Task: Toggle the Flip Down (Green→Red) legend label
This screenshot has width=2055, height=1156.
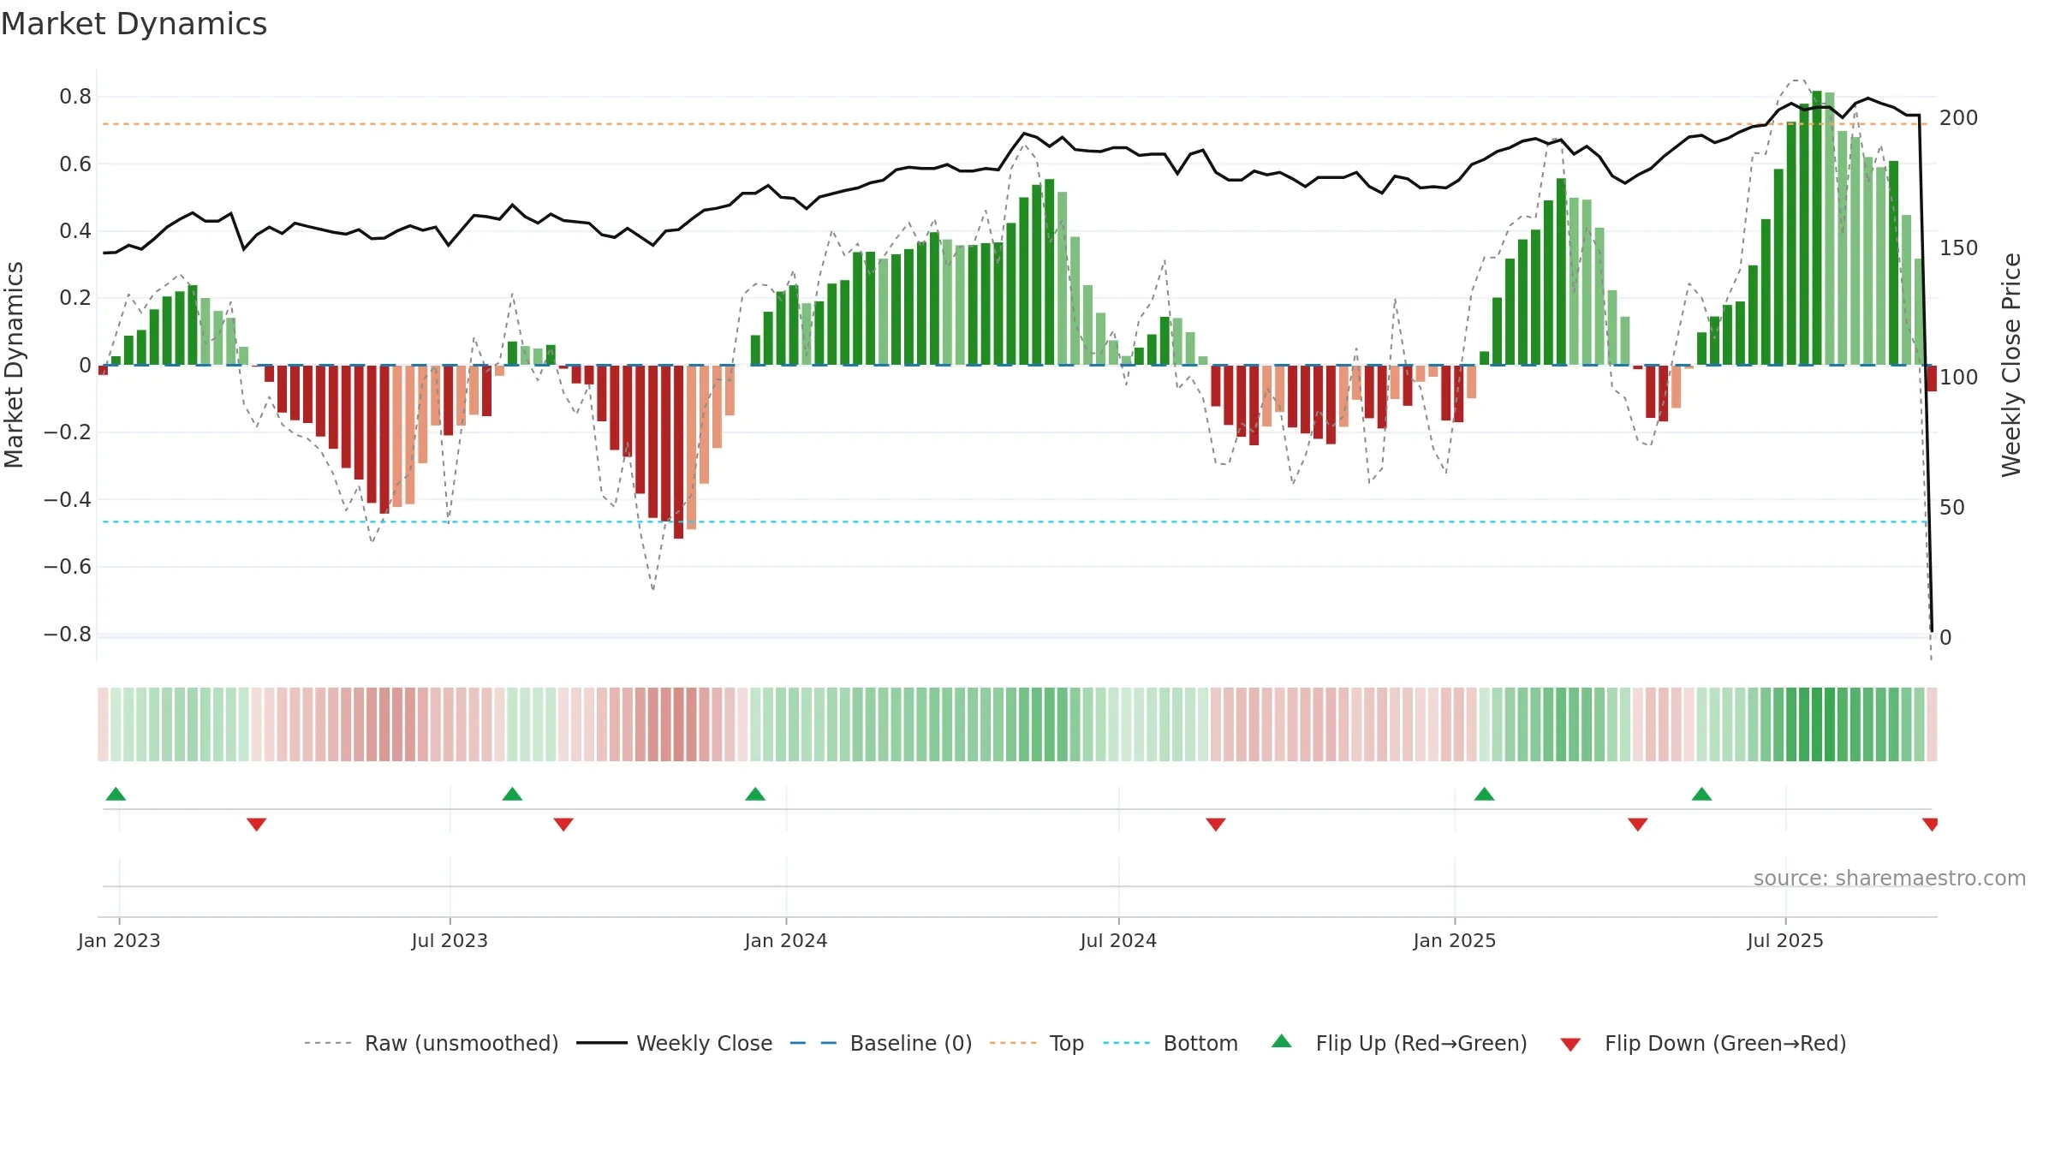Action: click(1725, 1043)
